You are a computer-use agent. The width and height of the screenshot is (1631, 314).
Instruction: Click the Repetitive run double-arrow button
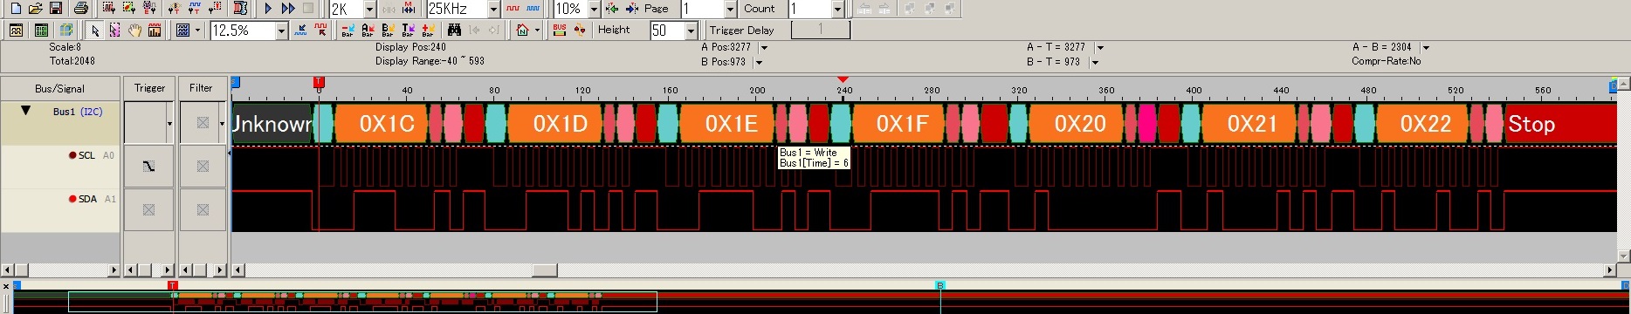point(288,9)
